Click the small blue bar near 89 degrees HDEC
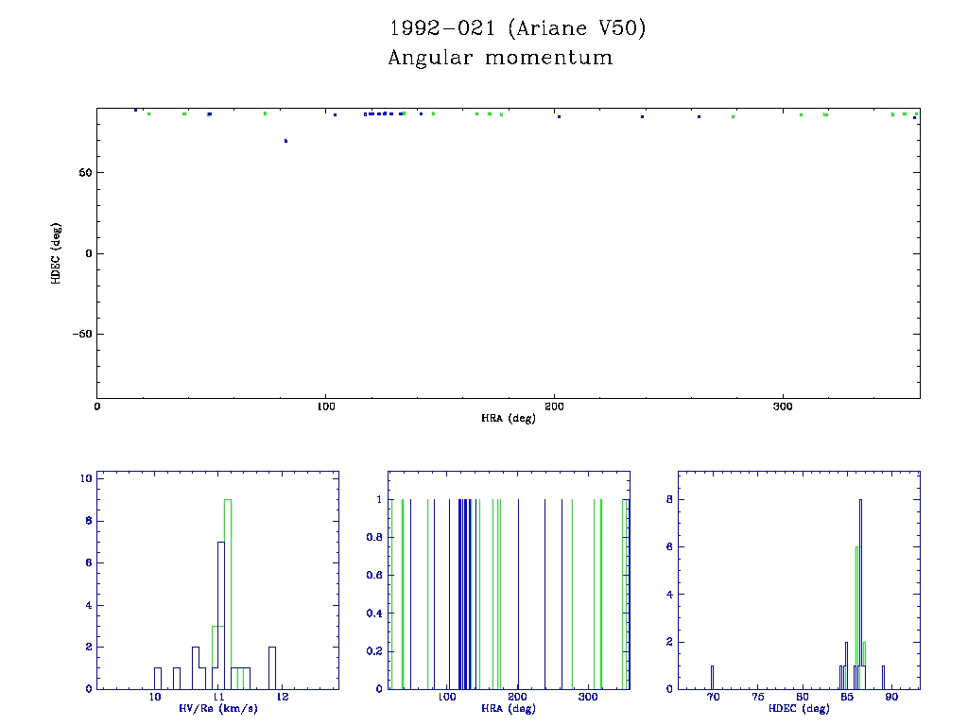Viewport: 968px width, 726px height. pos(884,677)
